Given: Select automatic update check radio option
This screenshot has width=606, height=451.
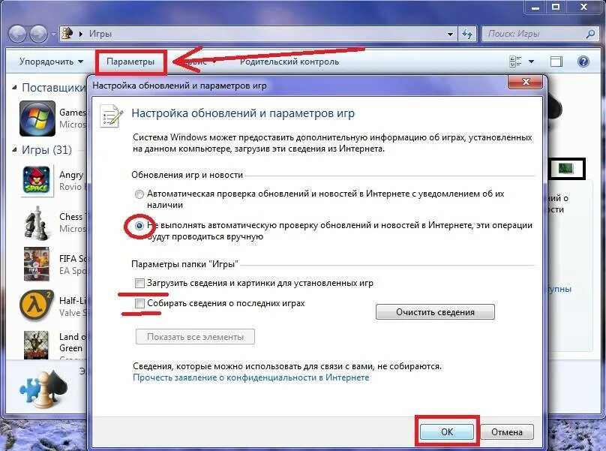Looking at the screenshot, I should pyautogui.click(x=139, y=194).
